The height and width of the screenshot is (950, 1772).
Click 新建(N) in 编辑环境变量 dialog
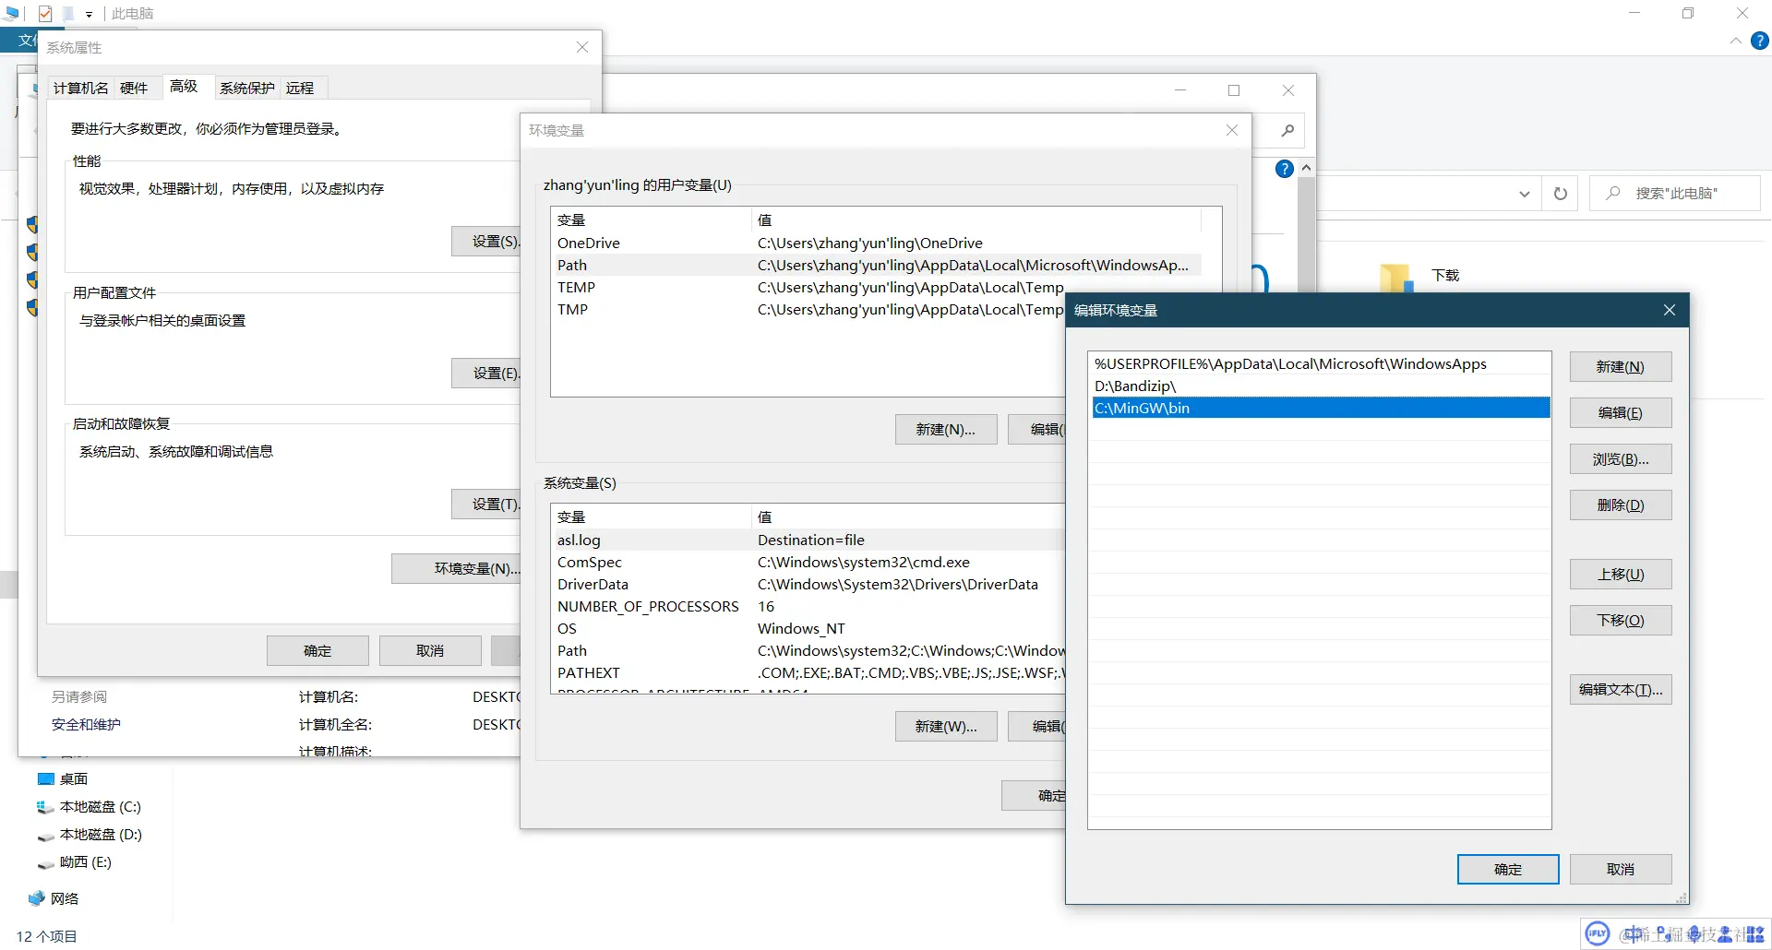pos(1621,366)
